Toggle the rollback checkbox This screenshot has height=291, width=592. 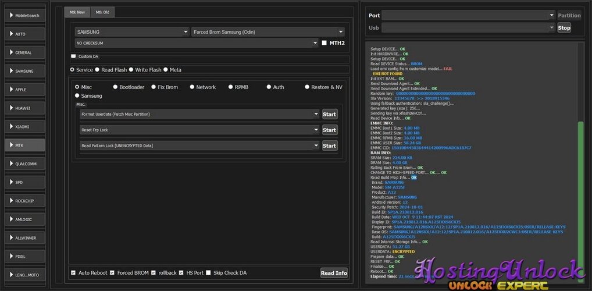pos(154,272)
